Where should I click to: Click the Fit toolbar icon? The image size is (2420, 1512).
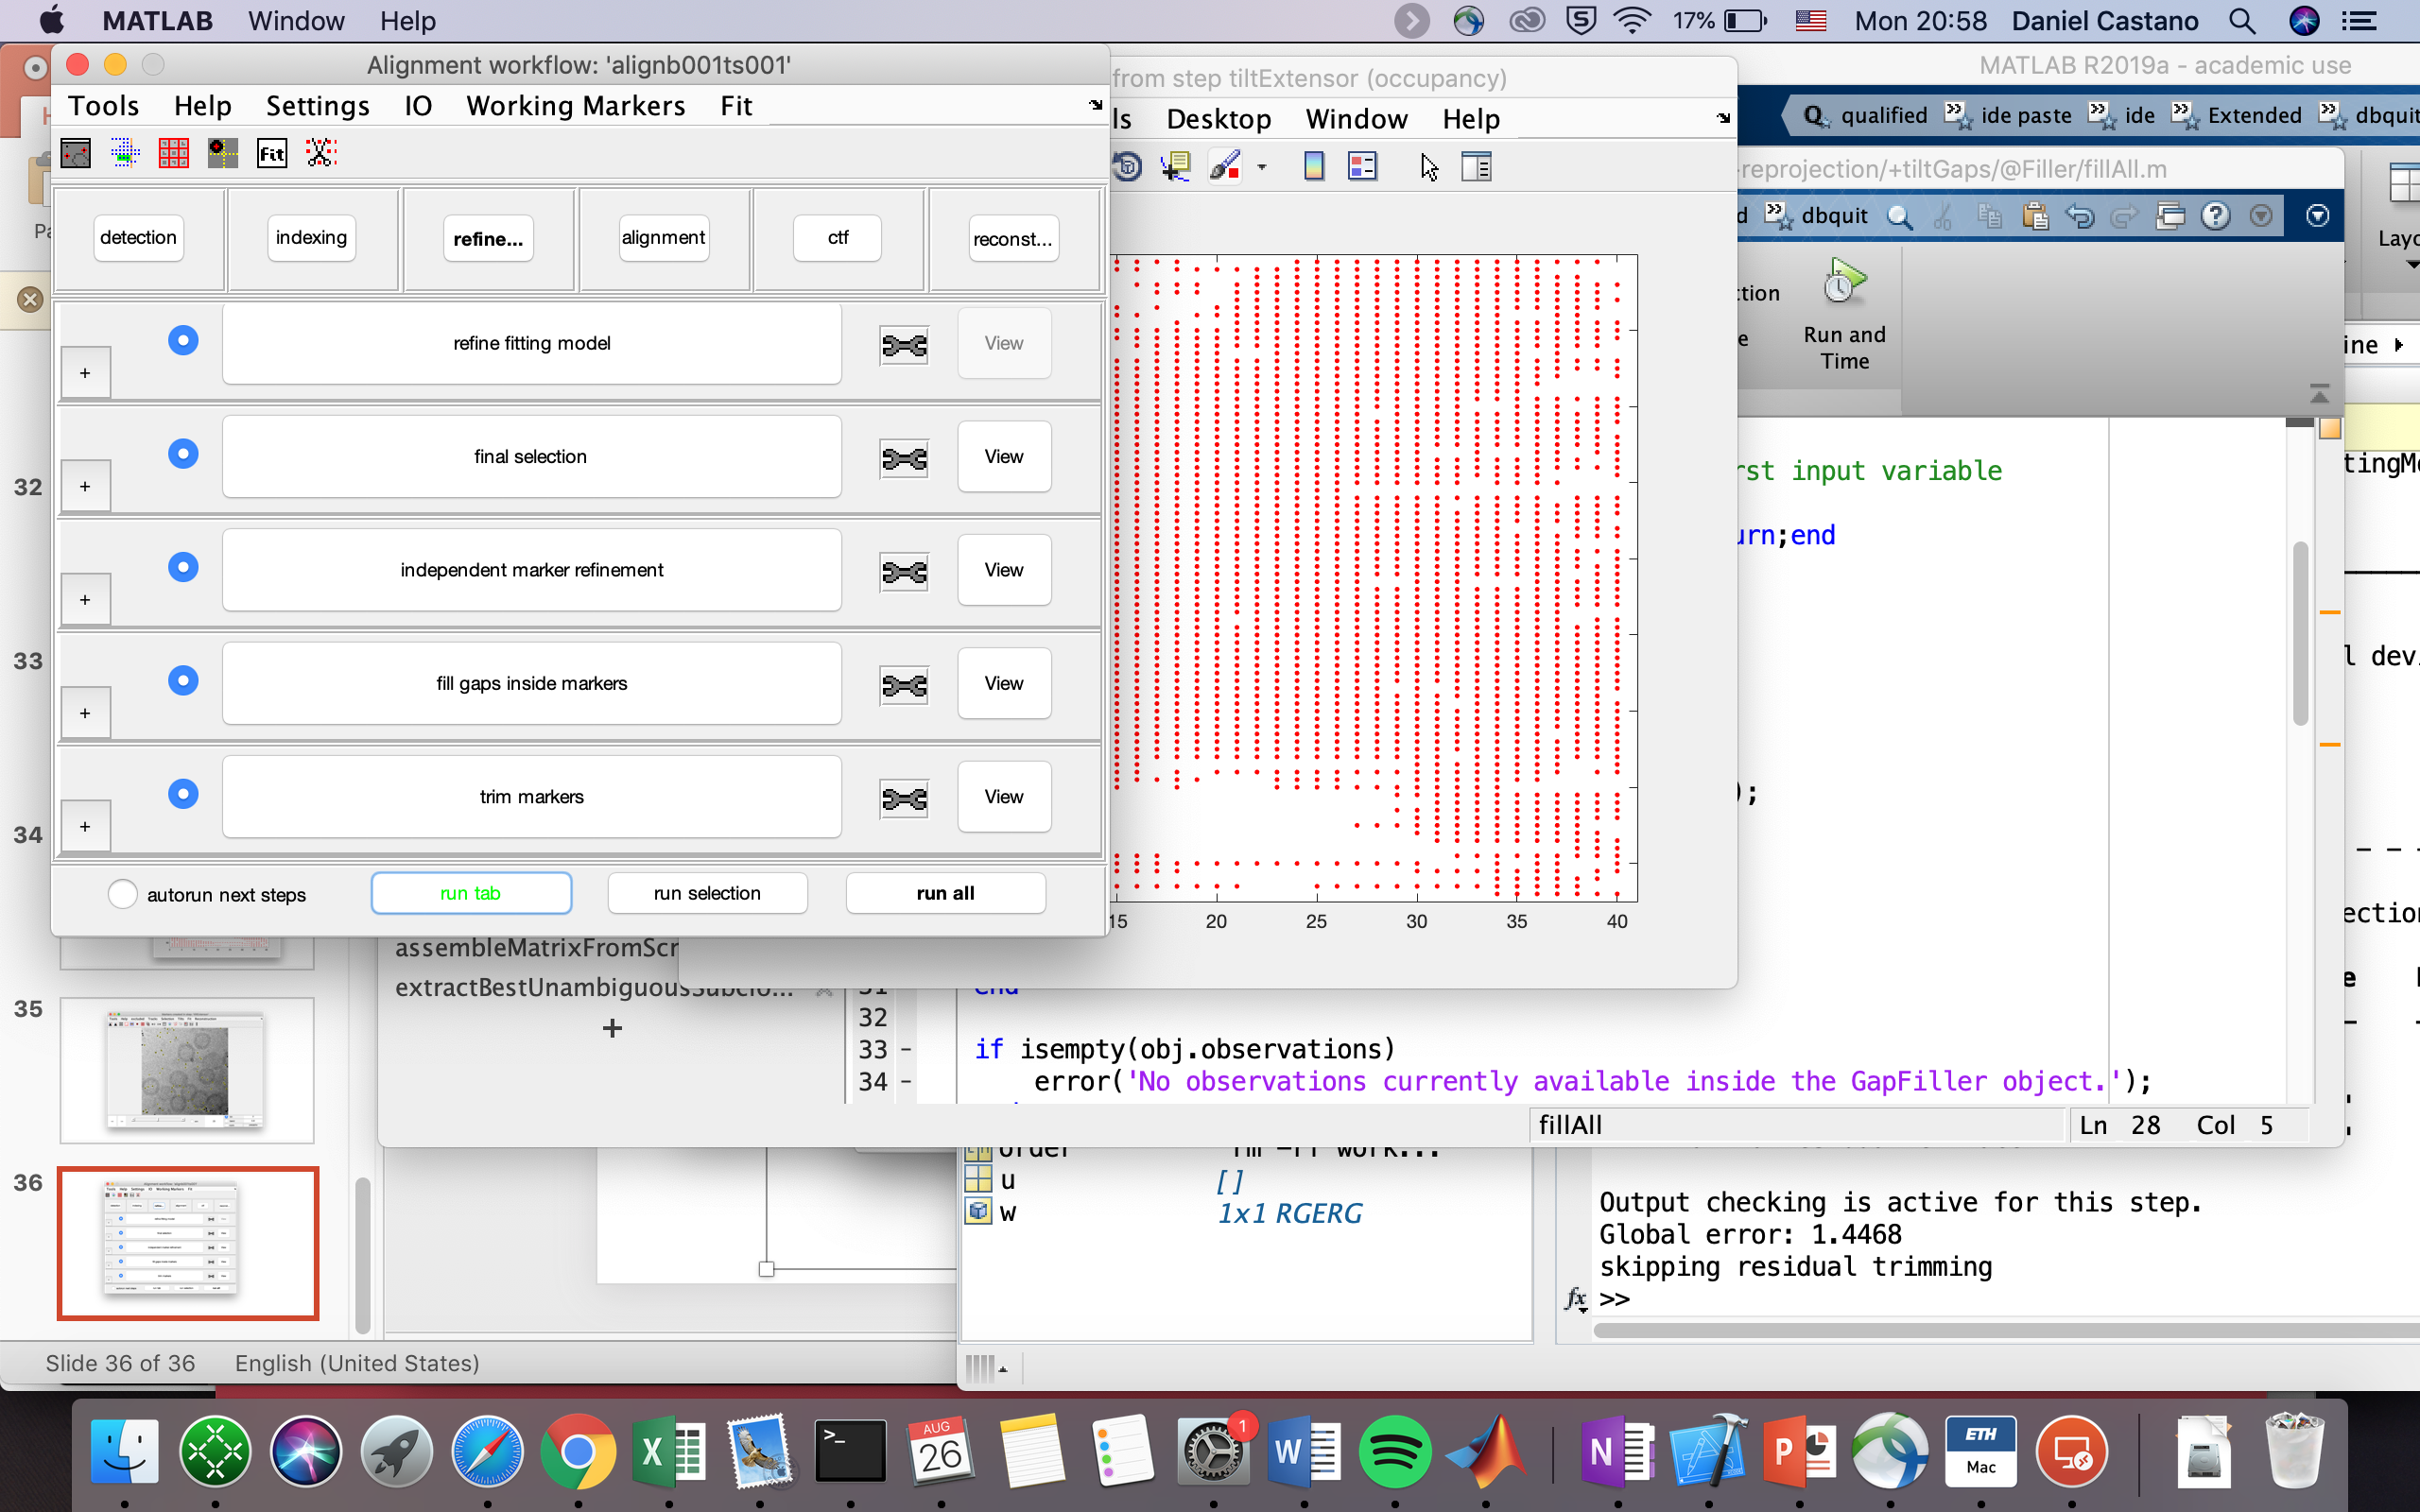(272, 153)
